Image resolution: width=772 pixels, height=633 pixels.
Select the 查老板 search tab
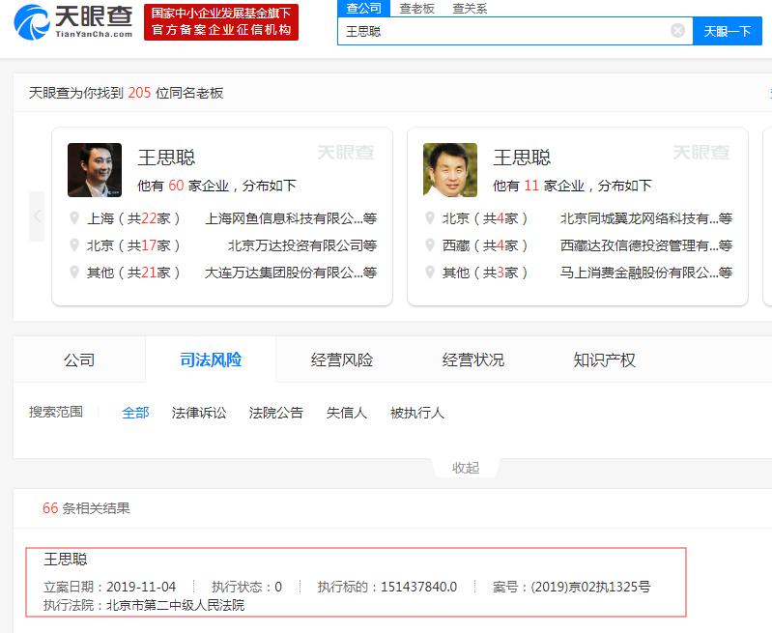click(416, 9)
